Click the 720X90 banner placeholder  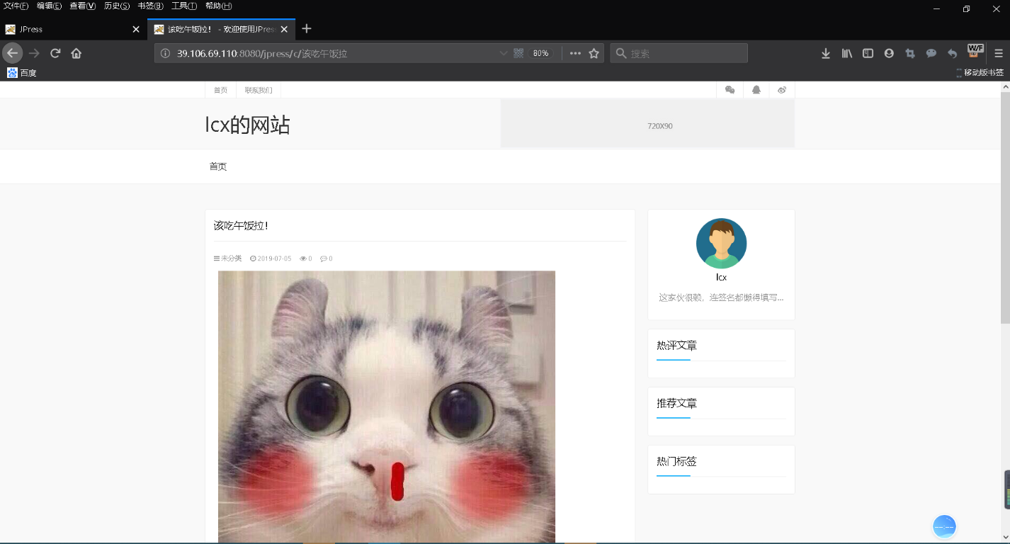(647, 124)
